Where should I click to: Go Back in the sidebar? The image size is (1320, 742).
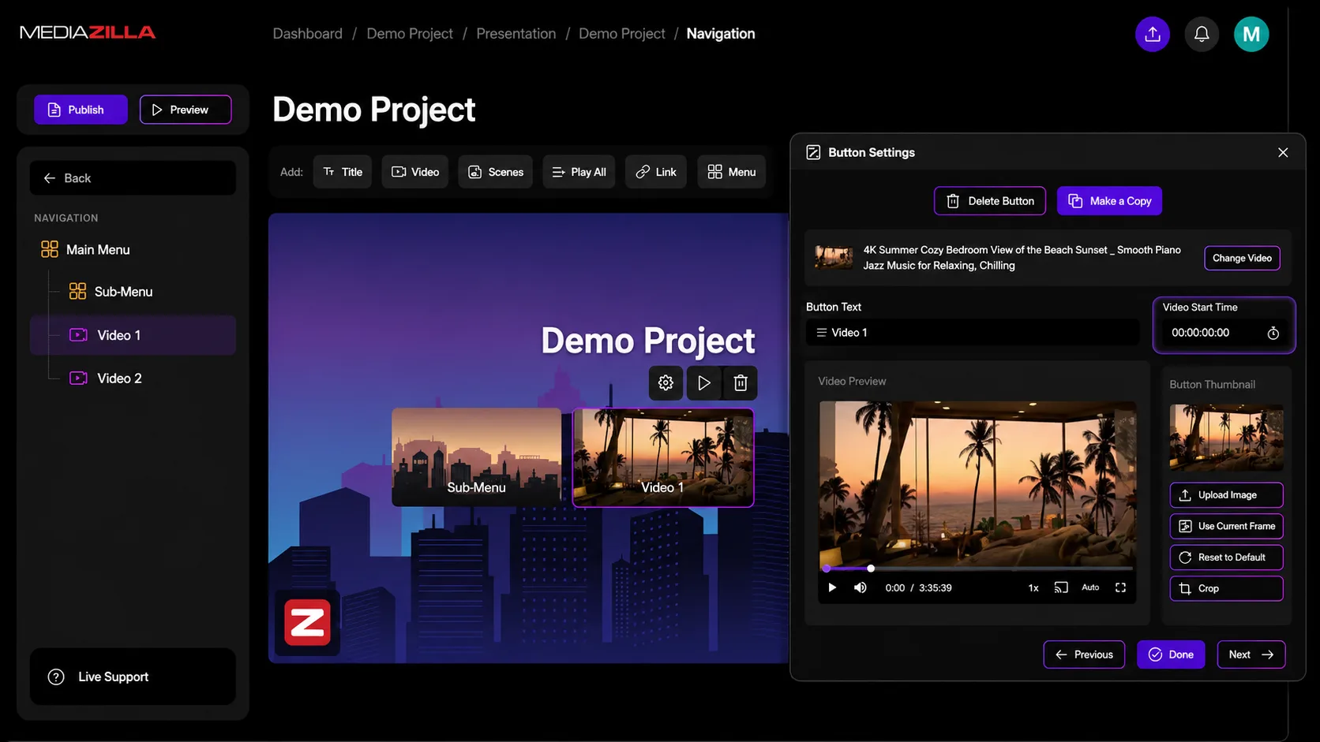tap(133, 178)
